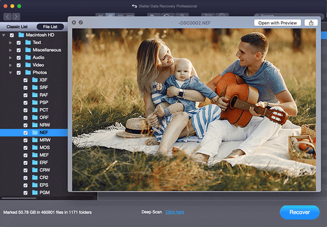Switch to the File List tab
Image resolution: width=327 pixels, height=227 pixels.
point(50,27)
